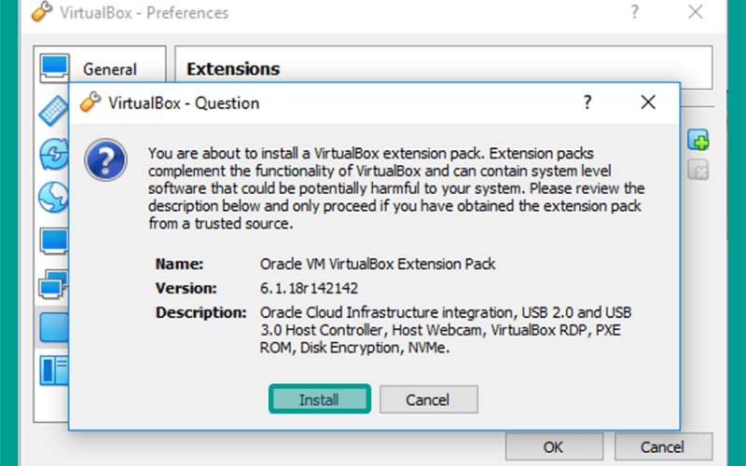Open the General preferences section
The image size is (746, 466).
100,68
